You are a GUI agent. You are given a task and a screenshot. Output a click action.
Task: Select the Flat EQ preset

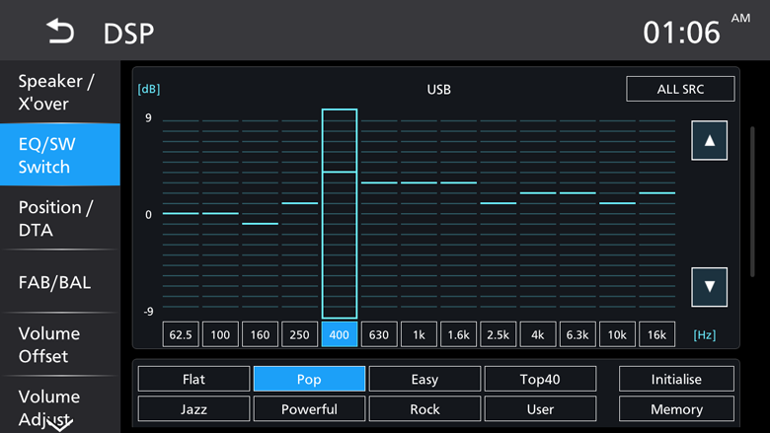[193, 379]
